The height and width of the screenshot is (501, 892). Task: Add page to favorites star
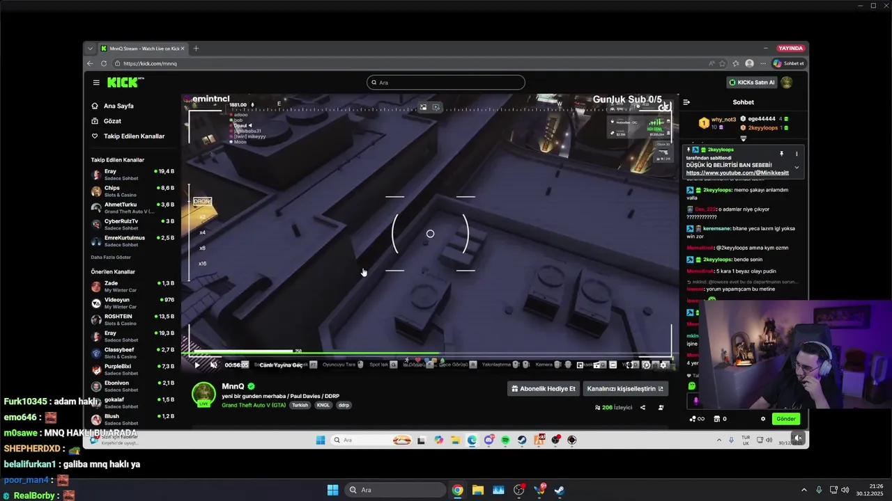pyautogui.click(x=723, y=63)
